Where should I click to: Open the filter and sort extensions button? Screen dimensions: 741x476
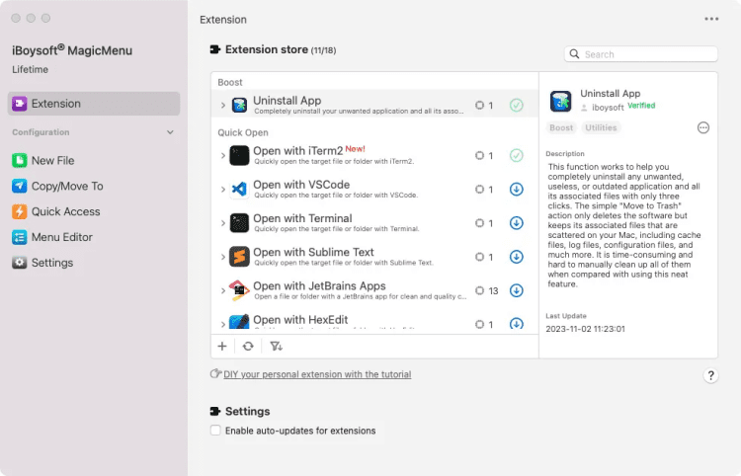click(276, 347)
